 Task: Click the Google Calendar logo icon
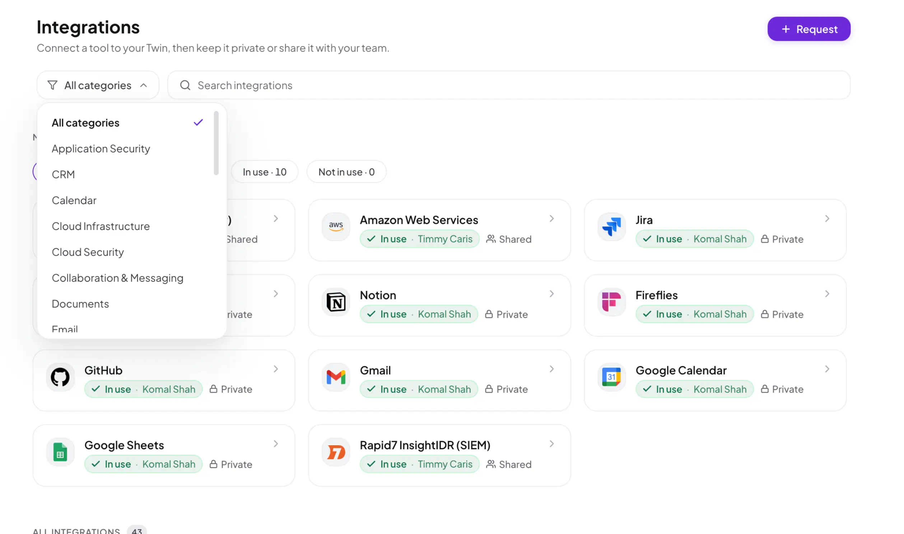tap(611, 377)
